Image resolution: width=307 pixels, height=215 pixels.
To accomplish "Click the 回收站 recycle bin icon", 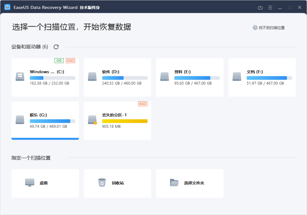I will [102, 183].
